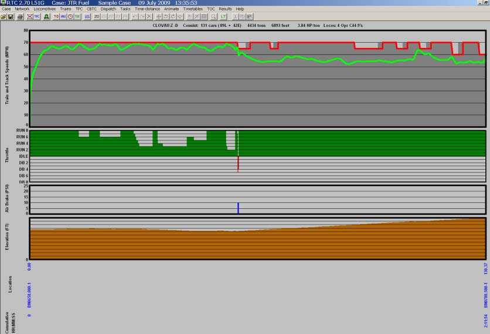This screenshot has height=334, width=490.
Task: Click the blue TPC toolbar icon
Action: pyautogui.click(x=38, y=17)
